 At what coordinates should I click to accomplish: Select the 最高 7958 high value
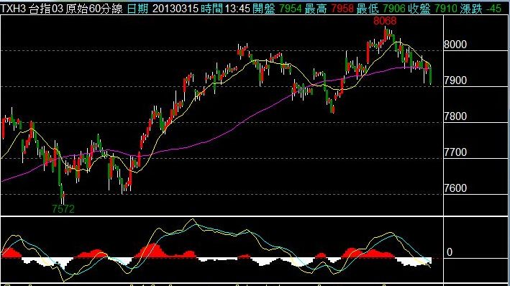point(329,9)
